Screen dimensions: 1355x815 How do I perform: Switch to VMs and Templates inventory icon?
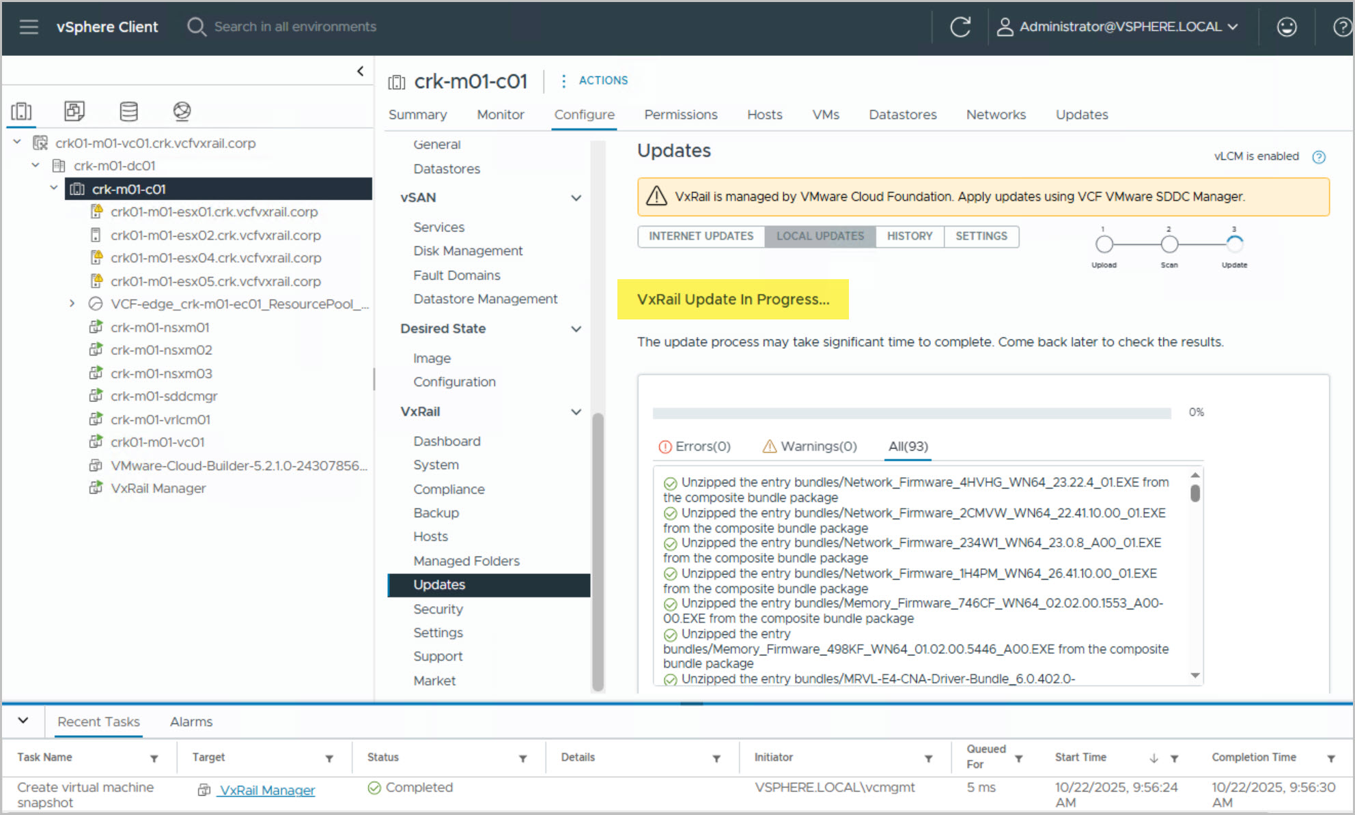pyautogui.click(x=74, y=111)
